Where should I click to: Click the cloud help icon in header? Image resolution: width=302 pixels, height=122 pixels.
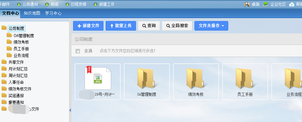(x=292, y=4)
